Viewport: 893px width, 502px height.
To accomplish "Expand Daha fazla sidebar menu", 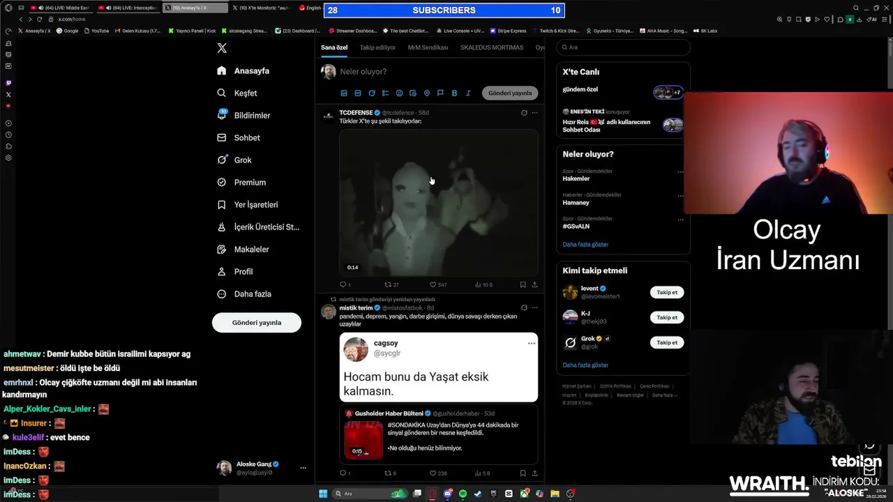I will [243, 294].
